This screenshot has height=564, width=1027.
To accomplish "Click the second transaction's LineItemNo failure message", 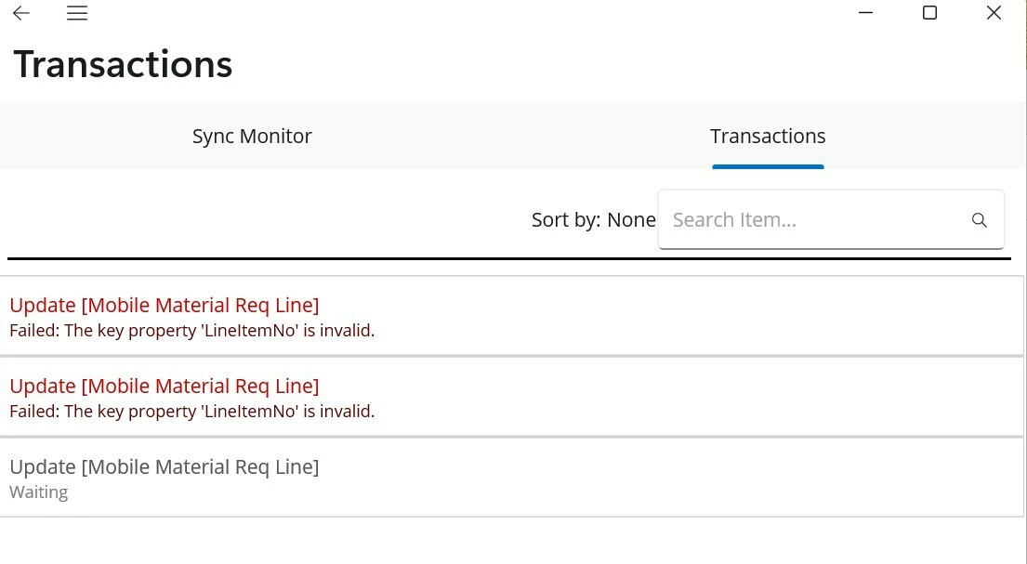I will coord(191,411).
